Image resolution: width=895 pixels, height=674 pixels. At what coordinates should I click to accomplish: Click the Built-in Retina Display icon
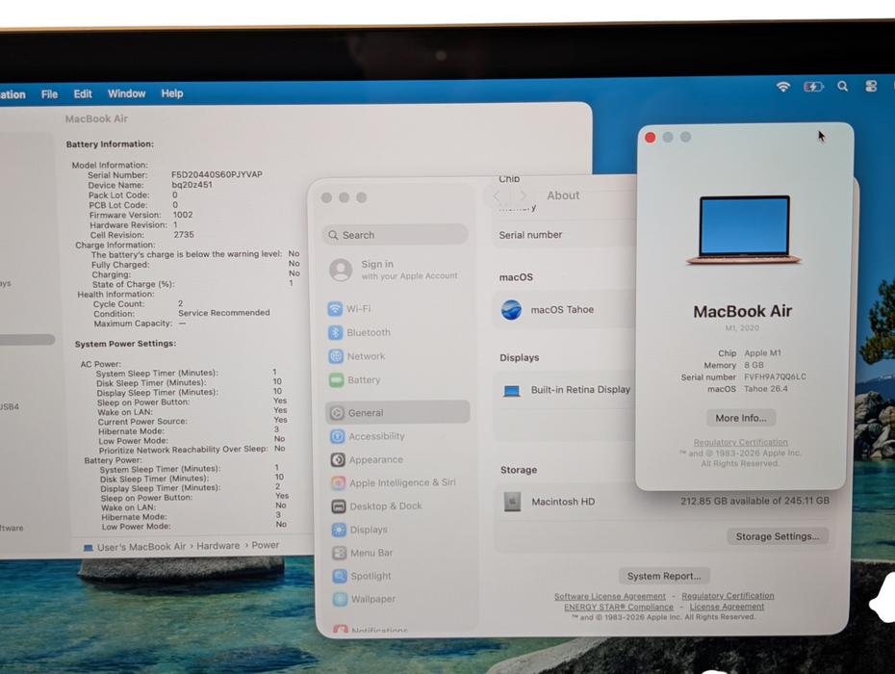[x=511, y=391]
